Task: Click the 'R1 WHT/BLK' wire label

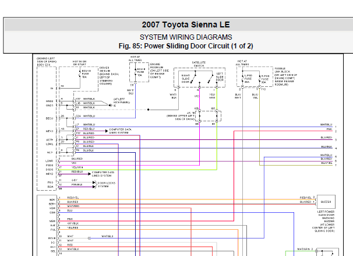Action: (x=85, y=107)
